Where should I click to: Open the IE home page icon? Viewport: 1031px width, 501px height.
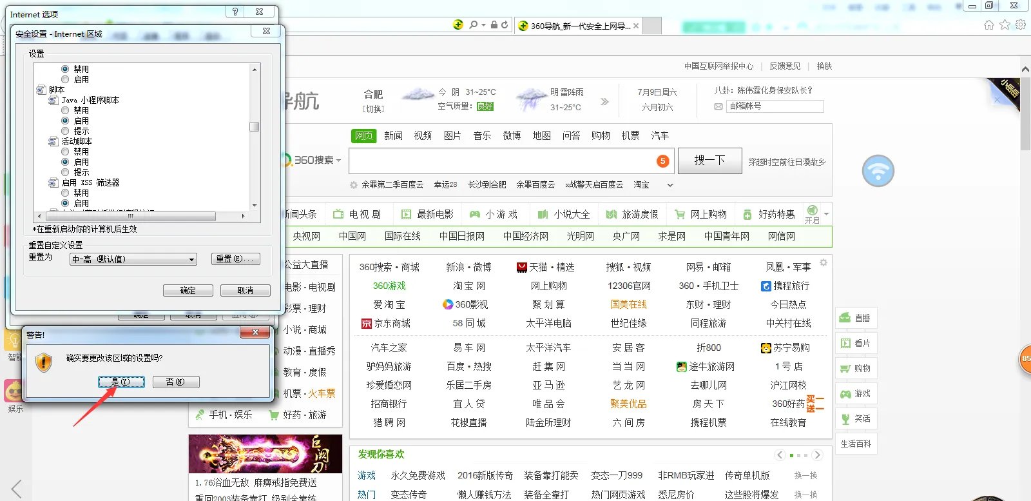pos(989,25)
